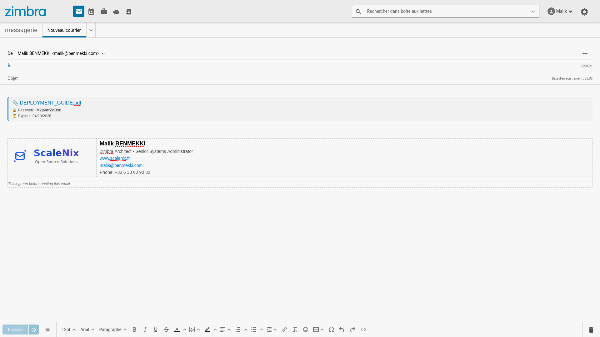Image resolution: width=600 pixels, height=337 pixels.
Task: Open the Calendar app icon
Action: [x=91, y=12]
